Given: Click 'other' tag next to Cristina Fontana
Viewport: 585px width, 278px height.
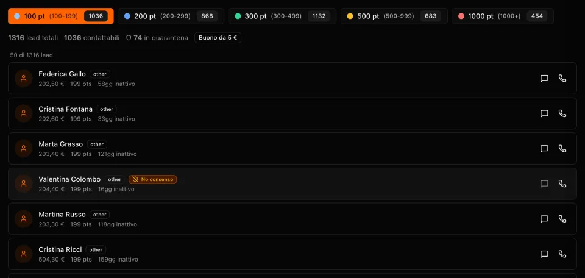Looking at the screenshot, I should 106,109.
